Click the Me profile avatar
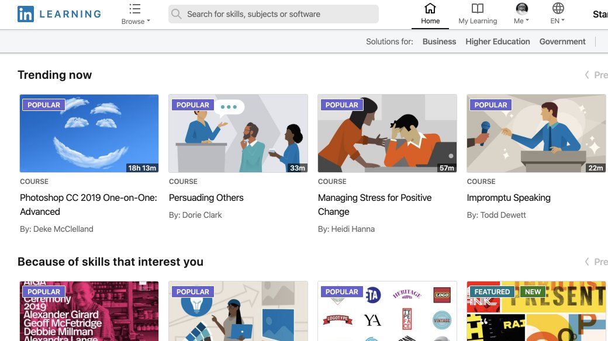Viewport: 608px width, 341px height. [522, 8]
